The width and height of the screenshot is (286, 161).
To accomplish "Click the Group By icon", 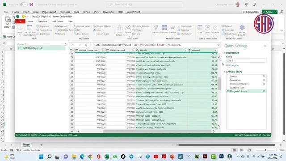I will [20, 30].
